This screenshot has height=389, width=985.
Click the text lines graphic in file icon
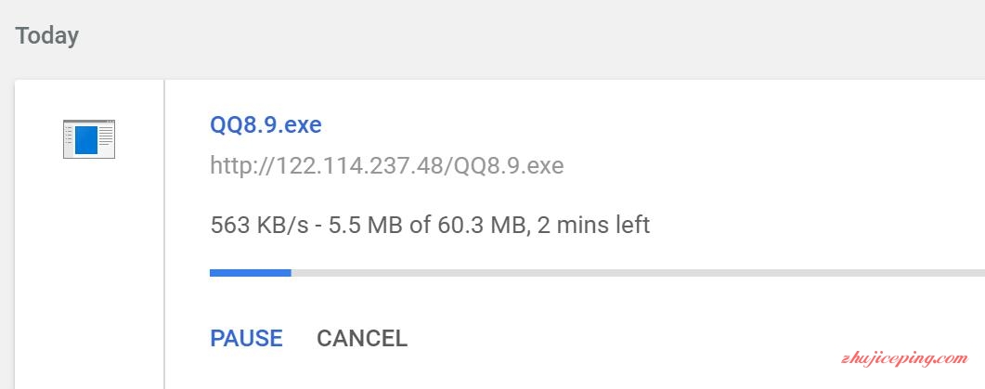tap(106, 136)
